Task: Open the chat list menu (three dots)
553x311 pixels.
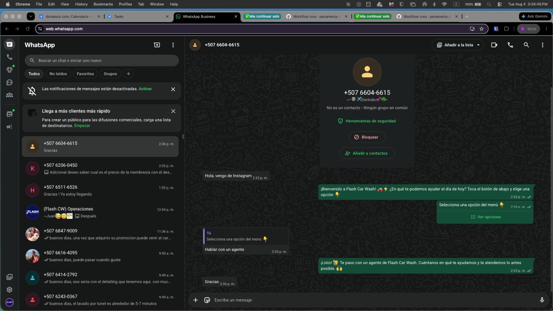Action: pyautogui.click(x=173, y=45)
